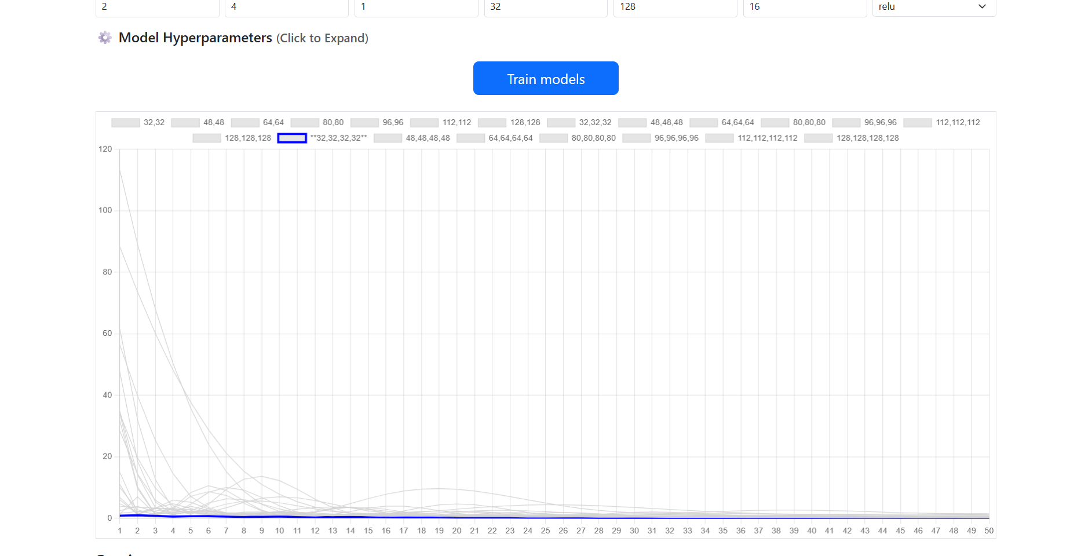Select the input field containing 128
The image size is (1092, 556).
[x=675, y=7]
